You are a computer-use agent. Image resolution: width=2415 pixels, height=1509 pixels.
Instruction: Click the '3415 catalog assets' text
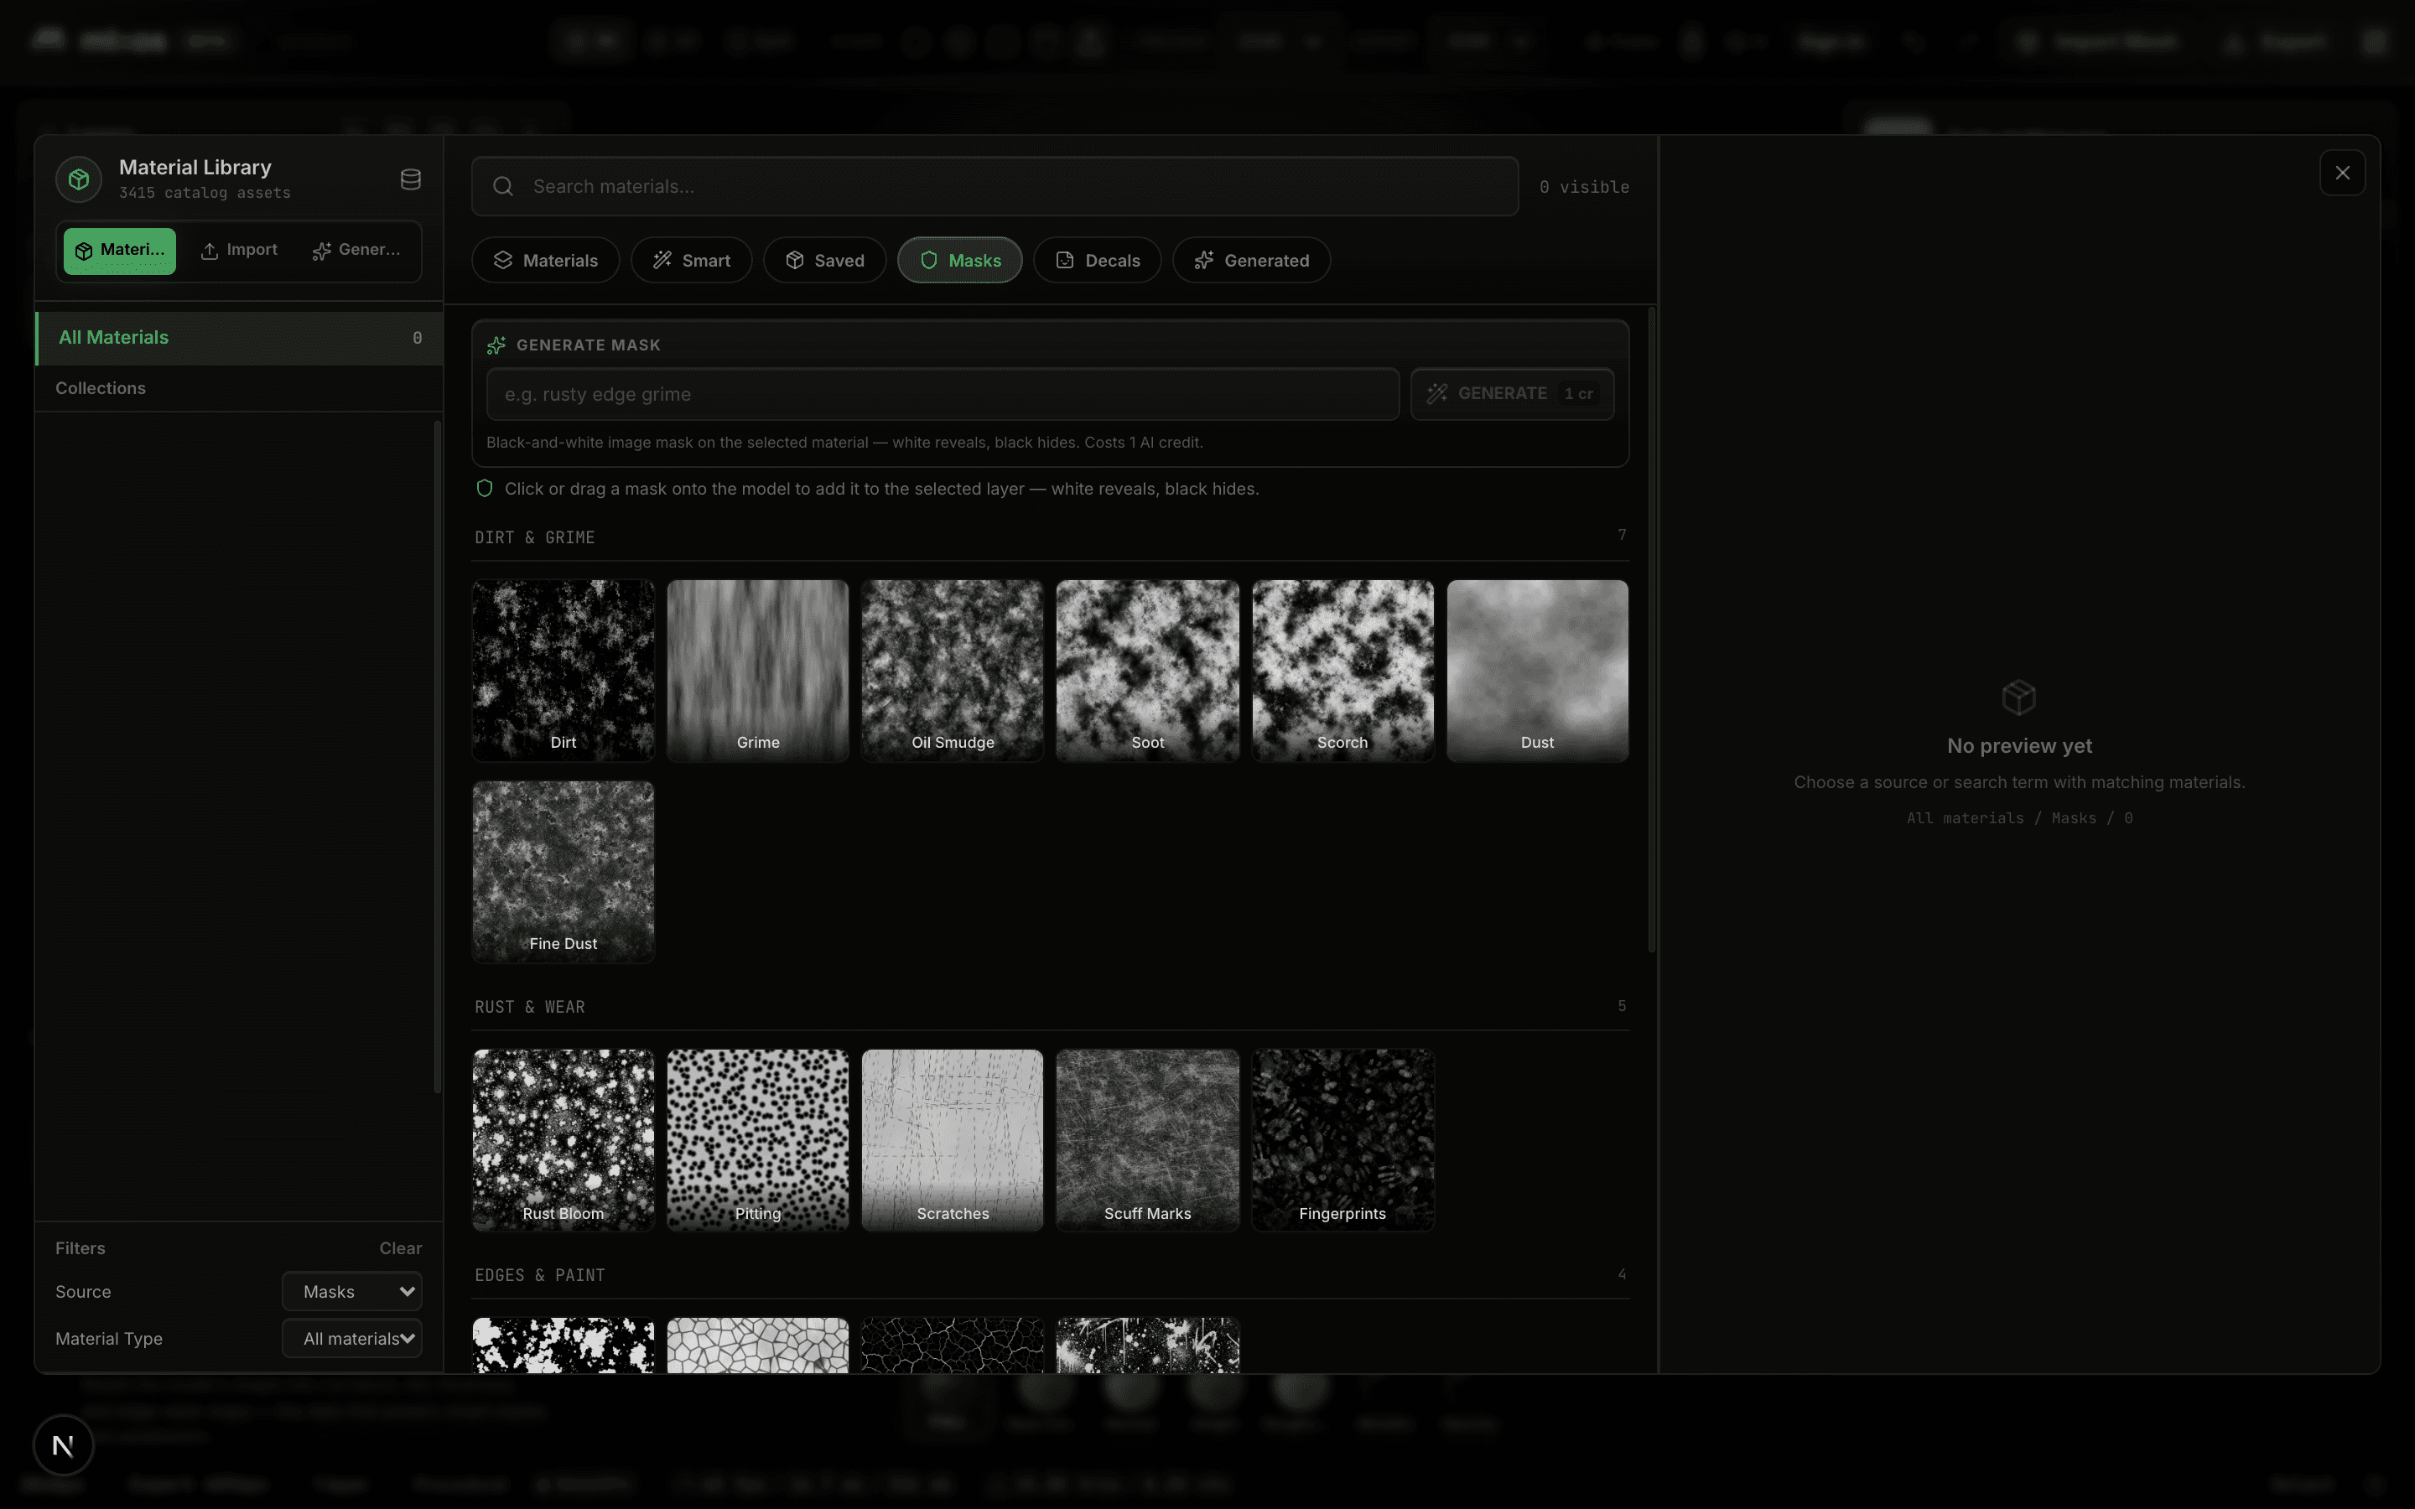205,193
